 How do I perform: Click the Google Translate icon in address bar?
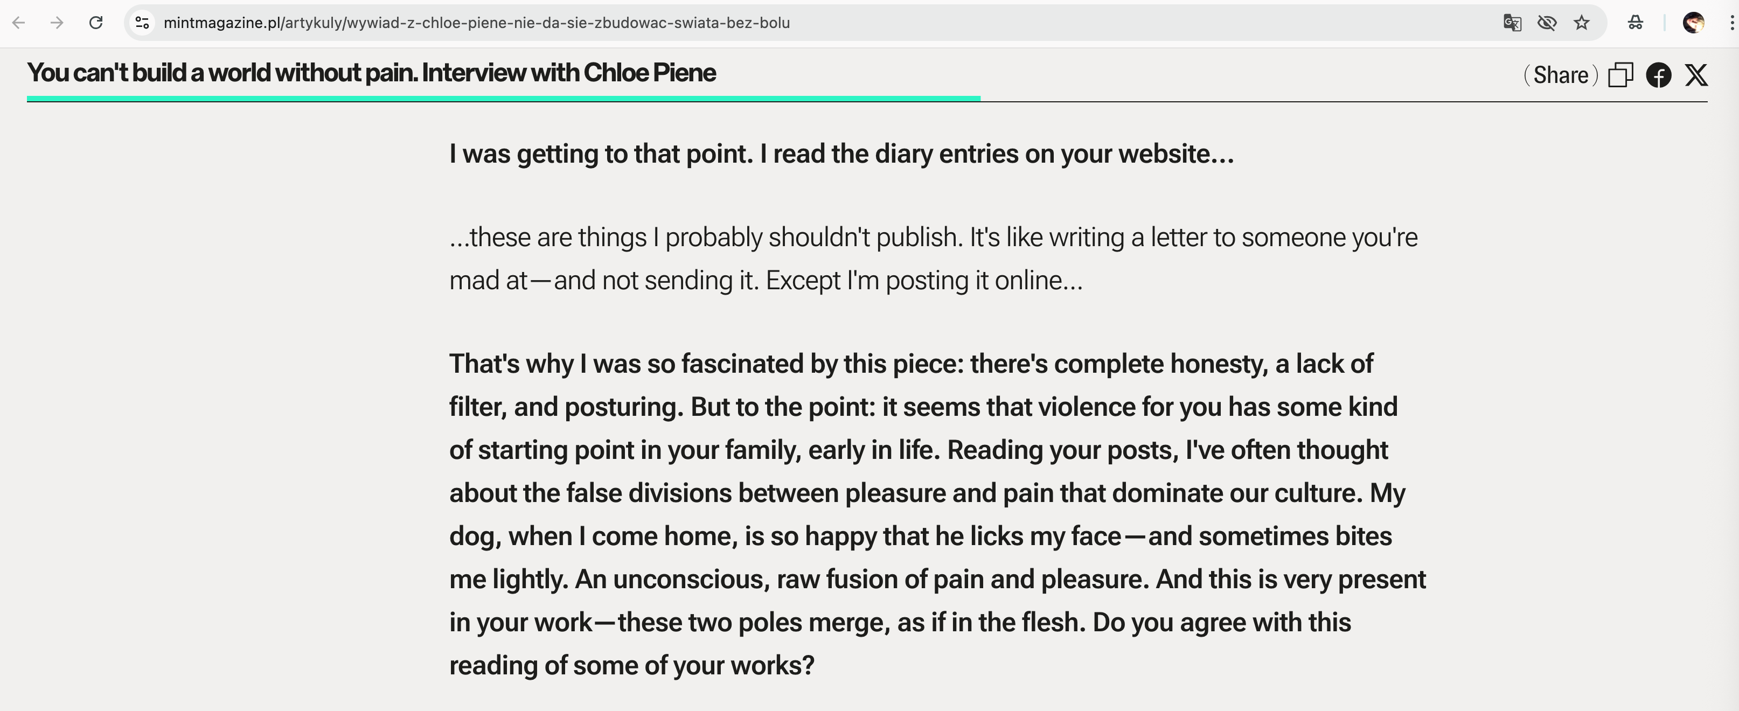(x=1512, y=23)
